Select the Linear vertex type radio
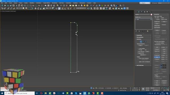170x95 pixels. 155,18
